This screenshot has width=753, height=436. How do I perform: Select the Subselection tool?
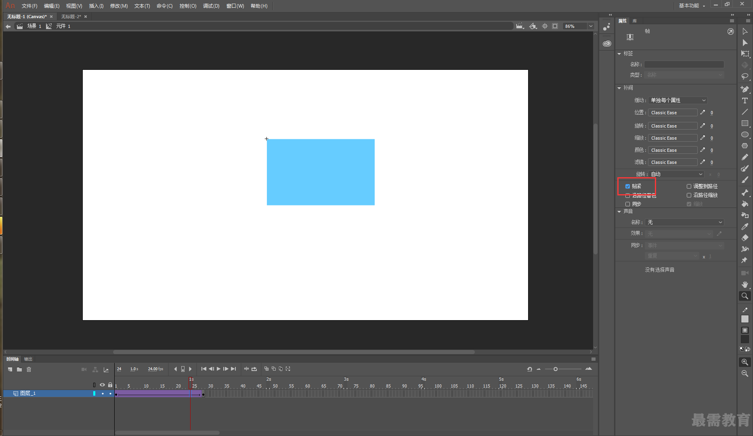(745, 43)
